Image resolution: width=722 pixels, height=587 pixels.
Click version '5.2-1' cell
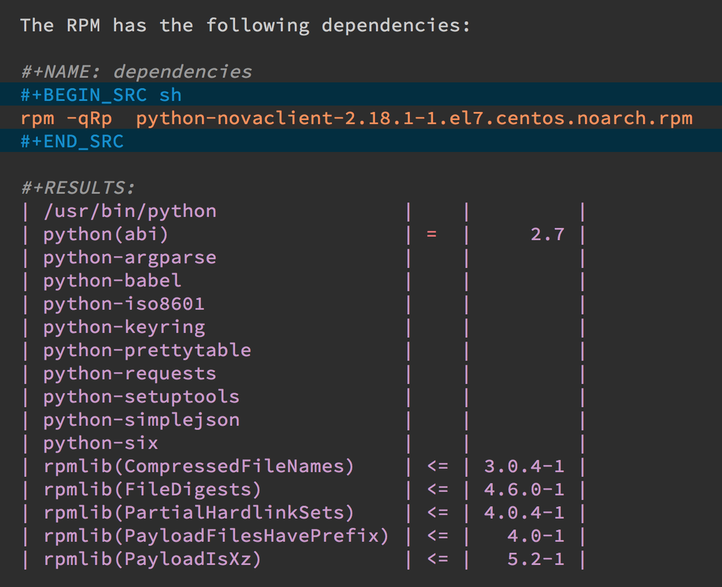[535, 559]
